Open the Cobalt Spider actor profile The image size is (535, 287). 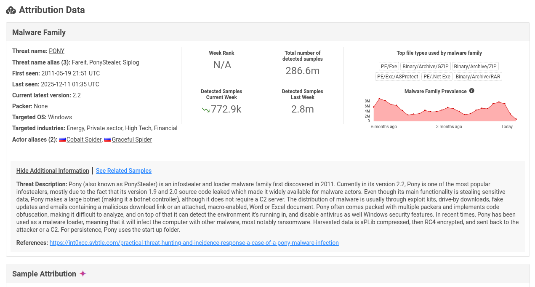coord(83,139)
